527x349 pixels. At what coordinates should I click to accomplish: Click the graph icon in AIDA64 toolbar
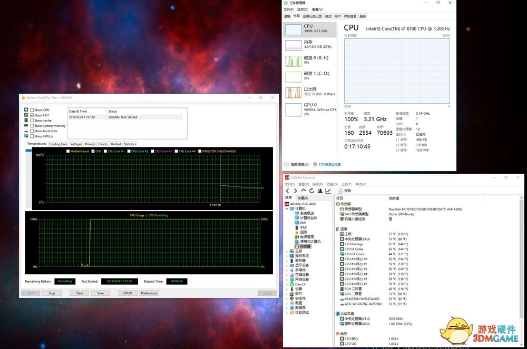328,191
